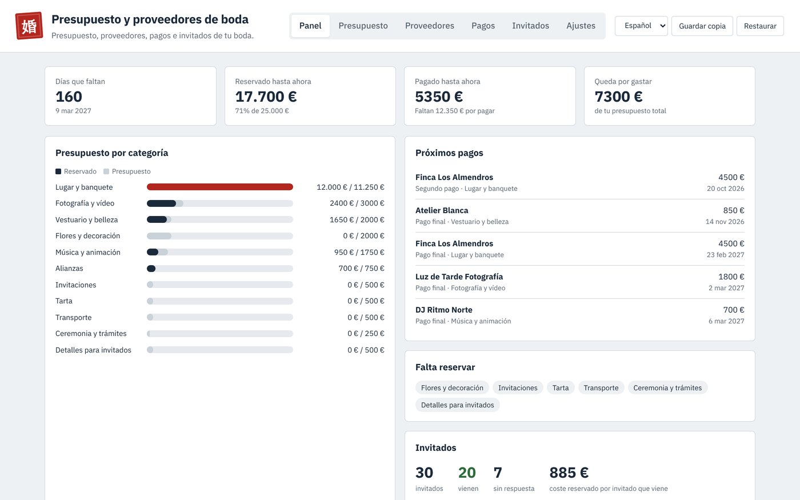Go to the Pagos tab
This screenshot has height=500, width=800.
483,26
